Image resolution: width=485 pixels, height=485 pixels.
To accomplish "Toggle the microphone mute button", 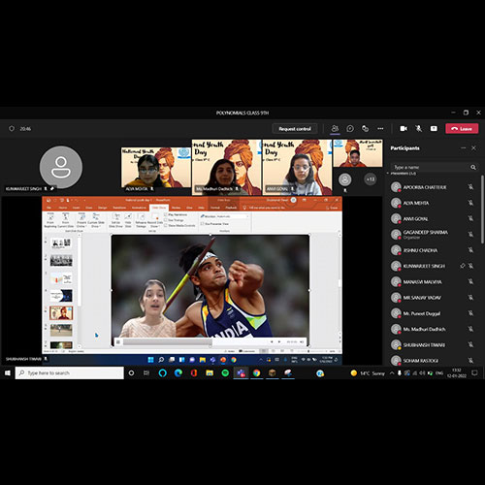I will tap(419, 129).
